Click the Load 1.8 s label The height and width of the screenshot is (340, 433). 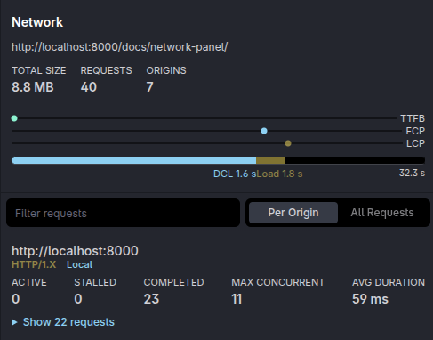pyautogui.click(x=279, y=174)
